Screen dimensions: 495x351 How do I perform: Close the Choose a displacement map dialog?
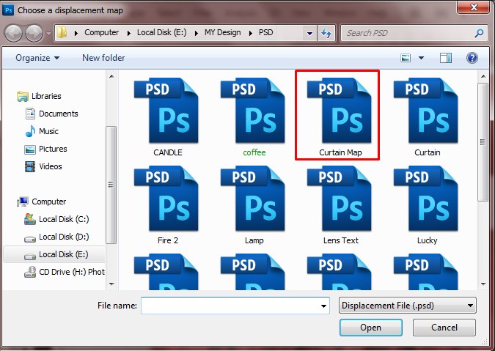pyautogui.click(x=474, y=7)
